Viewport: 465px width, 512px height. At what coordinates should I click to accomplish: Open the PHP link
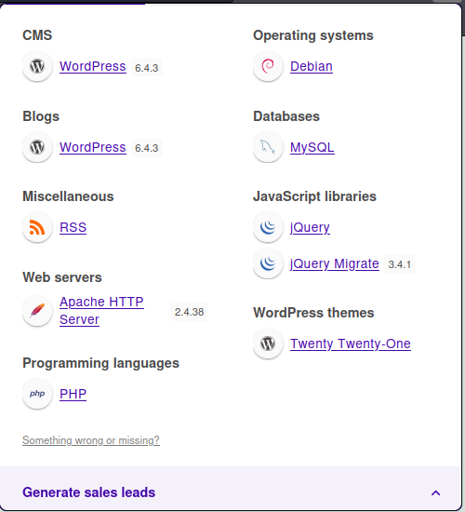click(x=73, y=394)
